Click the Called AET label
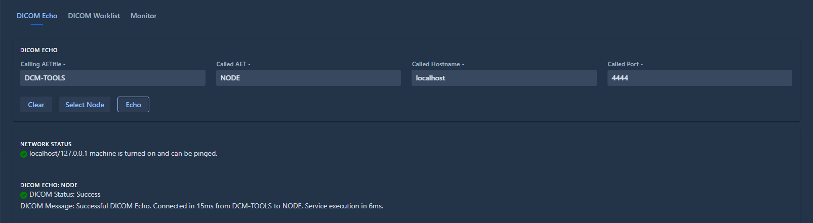Screen dimensions: 813x223 (233, 64)
